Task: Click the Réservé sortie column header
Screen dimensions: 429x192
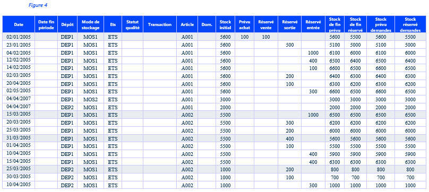Action: (x=290, y=24)
